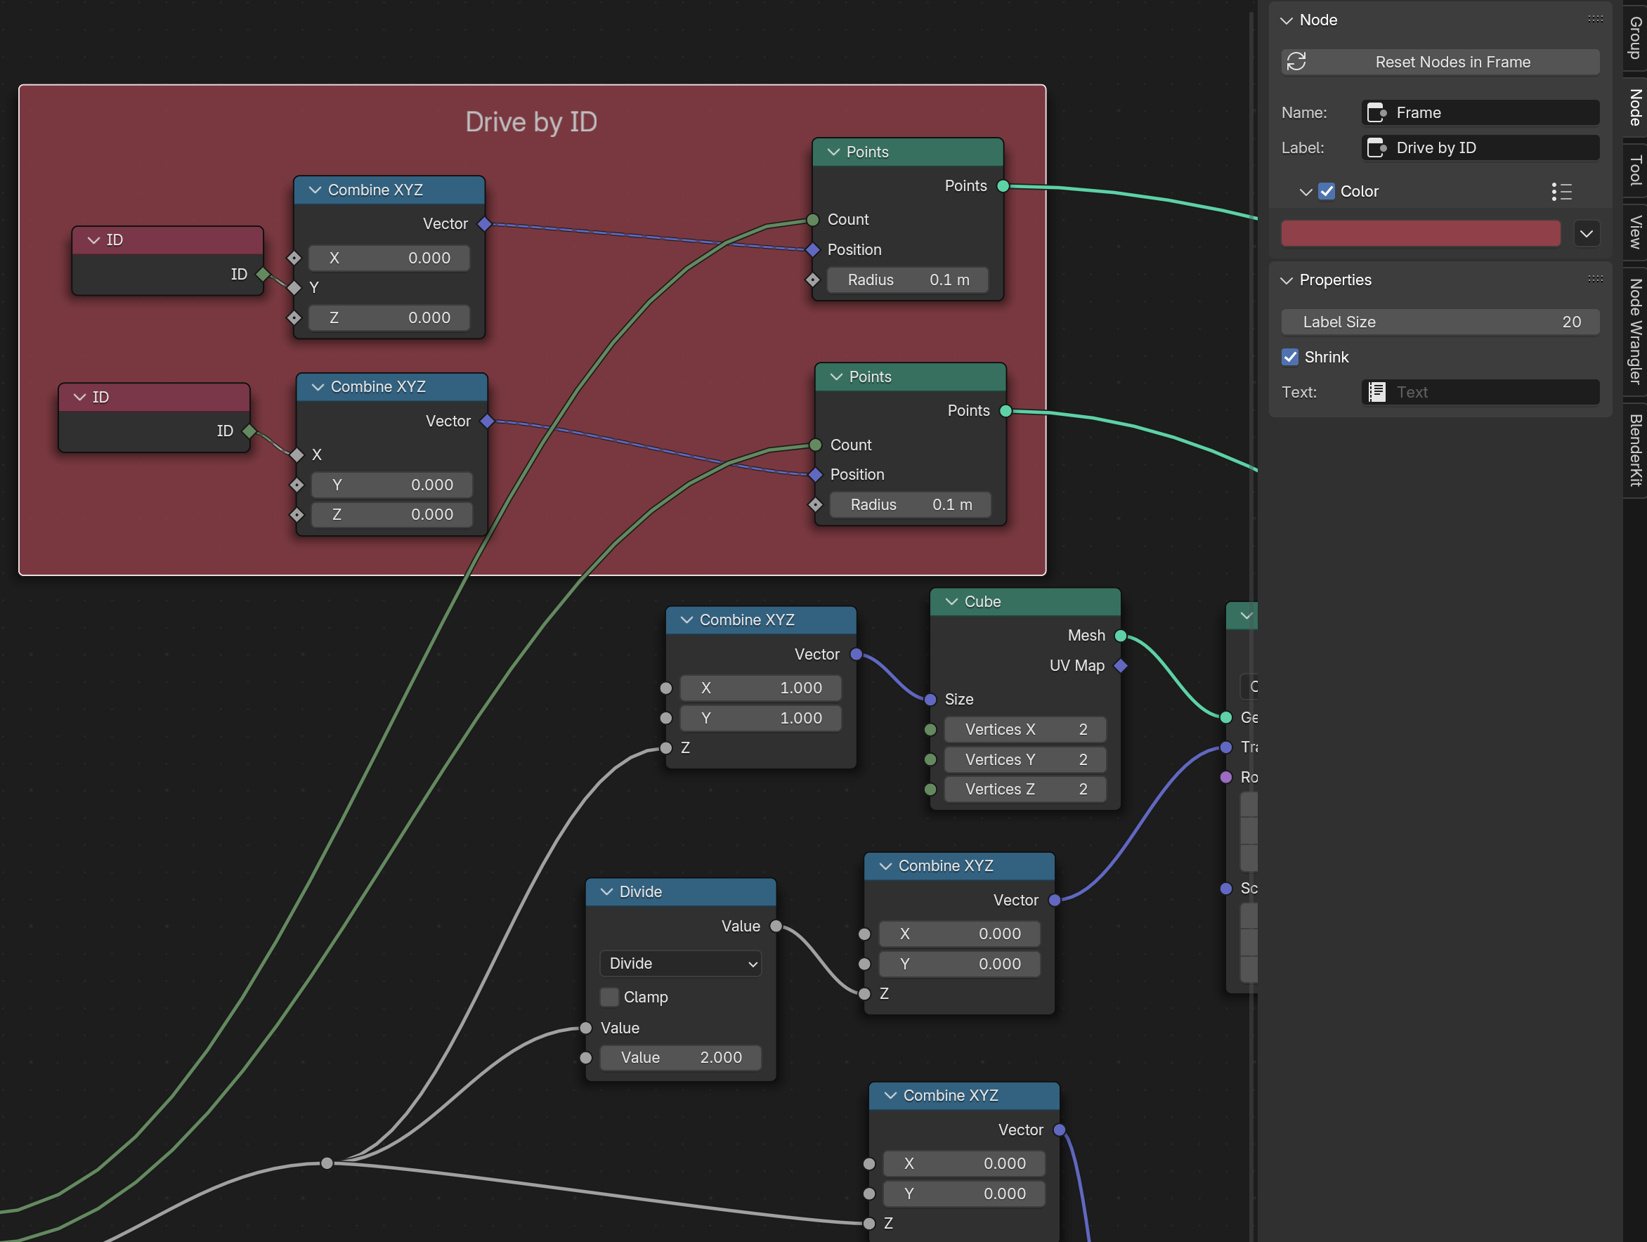This screenshot has height=1242, width=1647.
Task: Click the frame color swatch
Action: point(1421,234)
